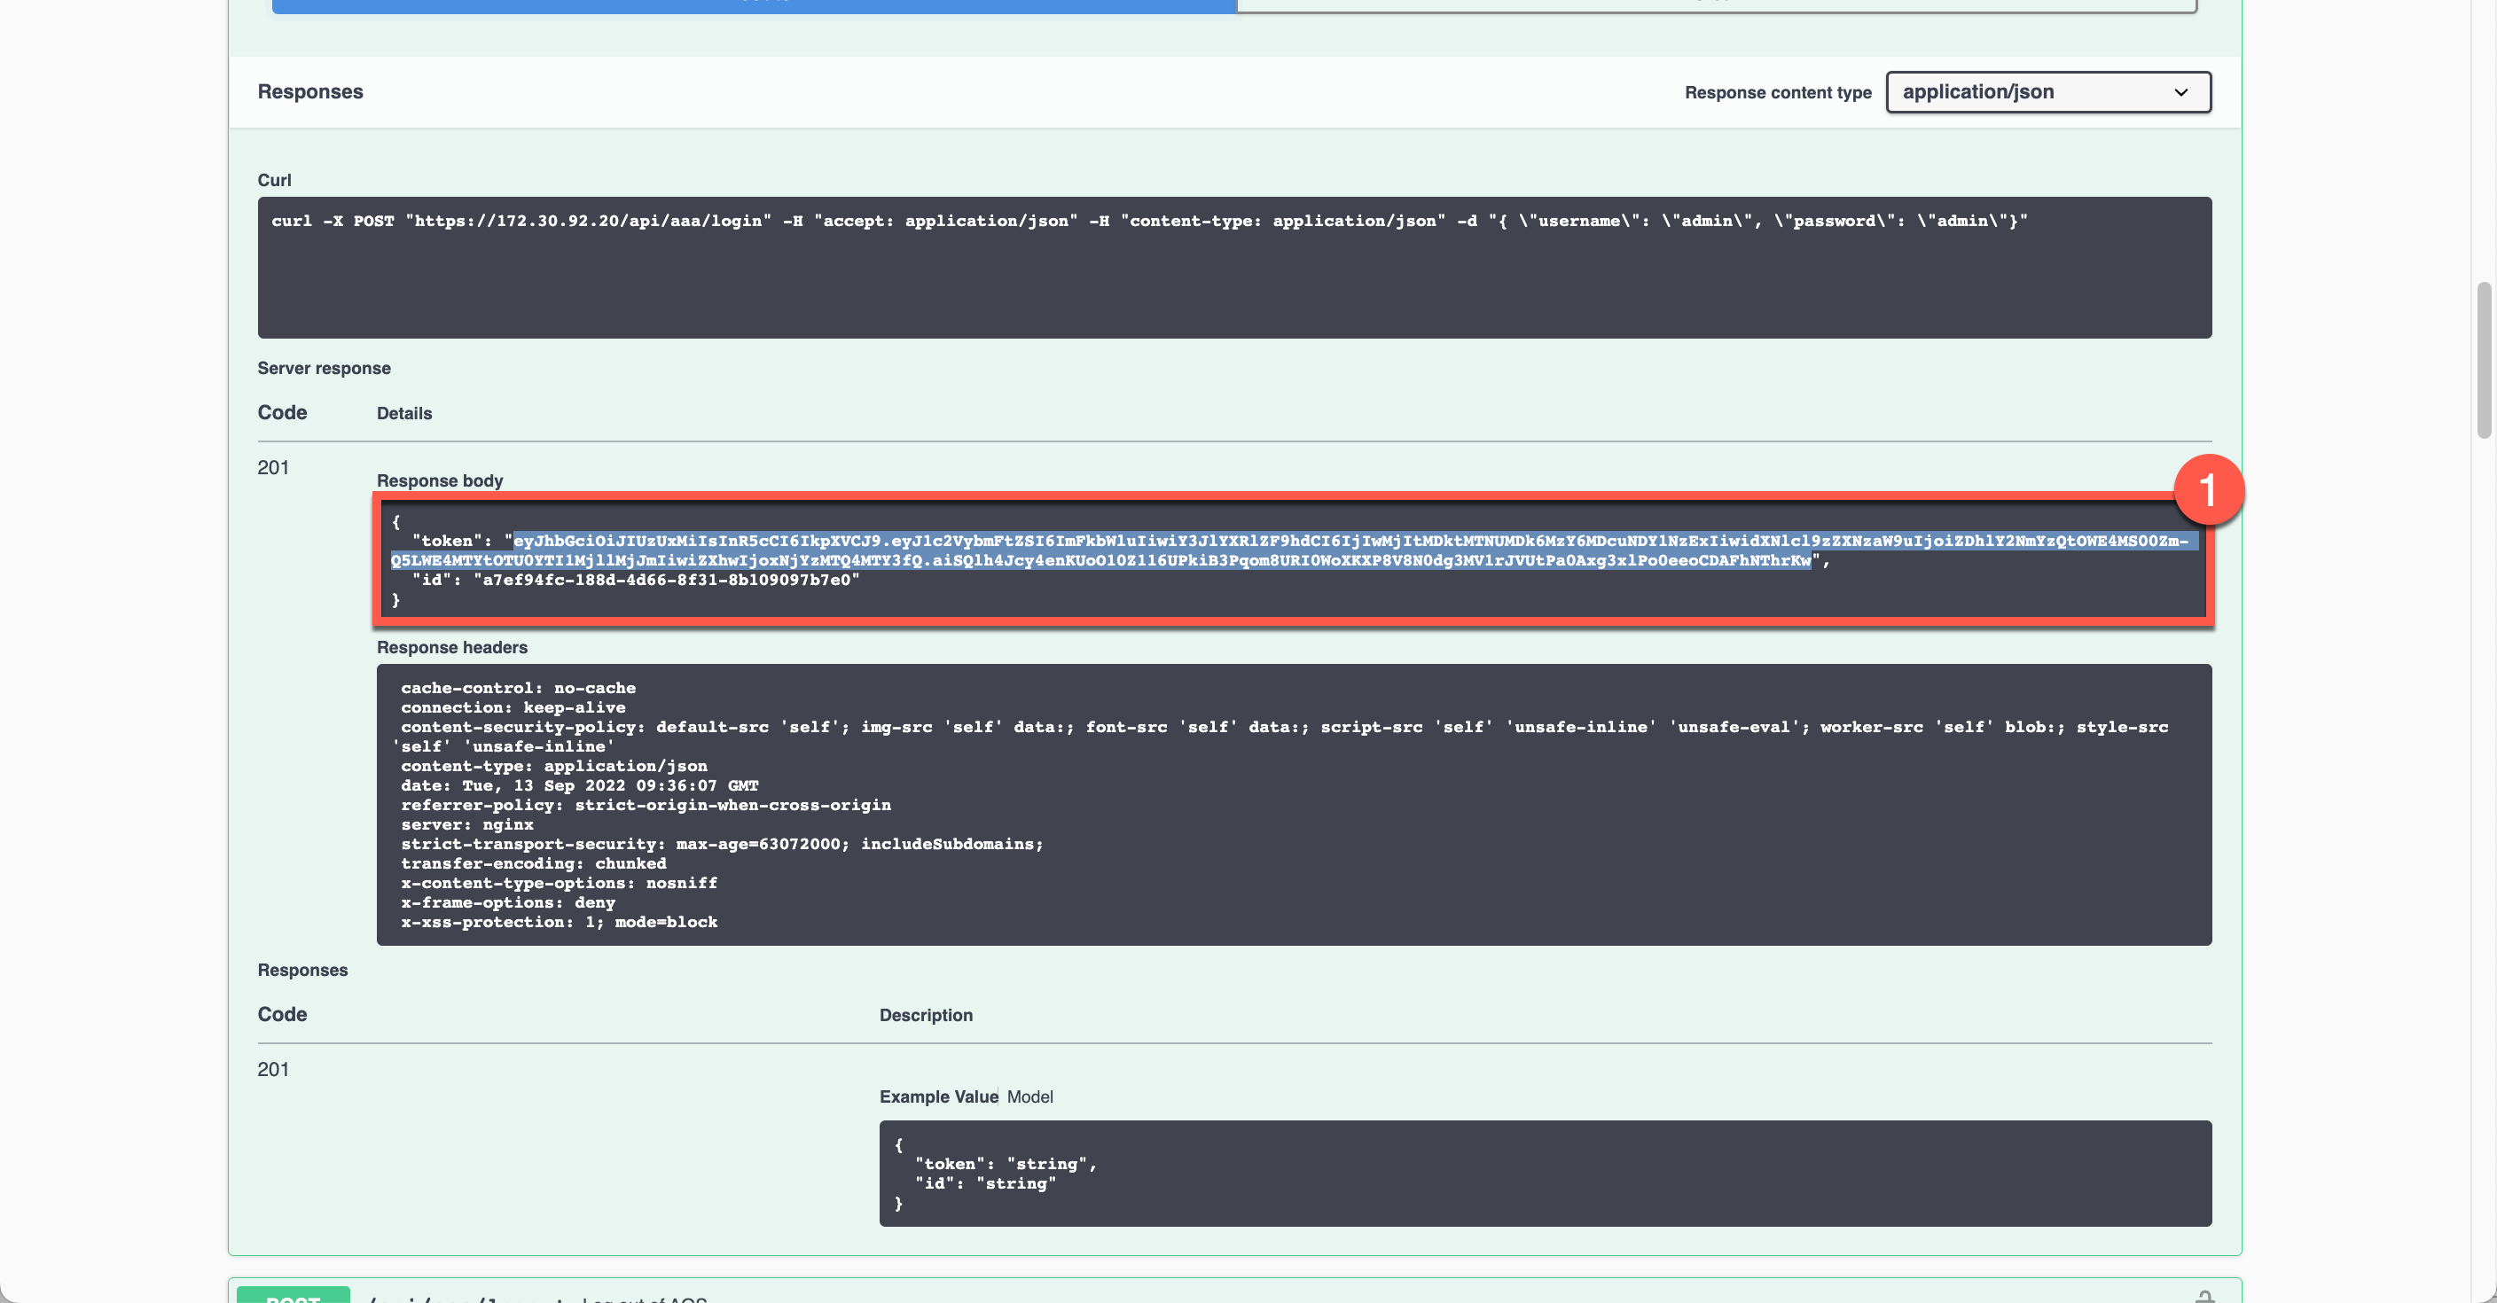The image size is (2497, 1303).
Task: Select the Example Value tab
Action: tap(937, 1096)
